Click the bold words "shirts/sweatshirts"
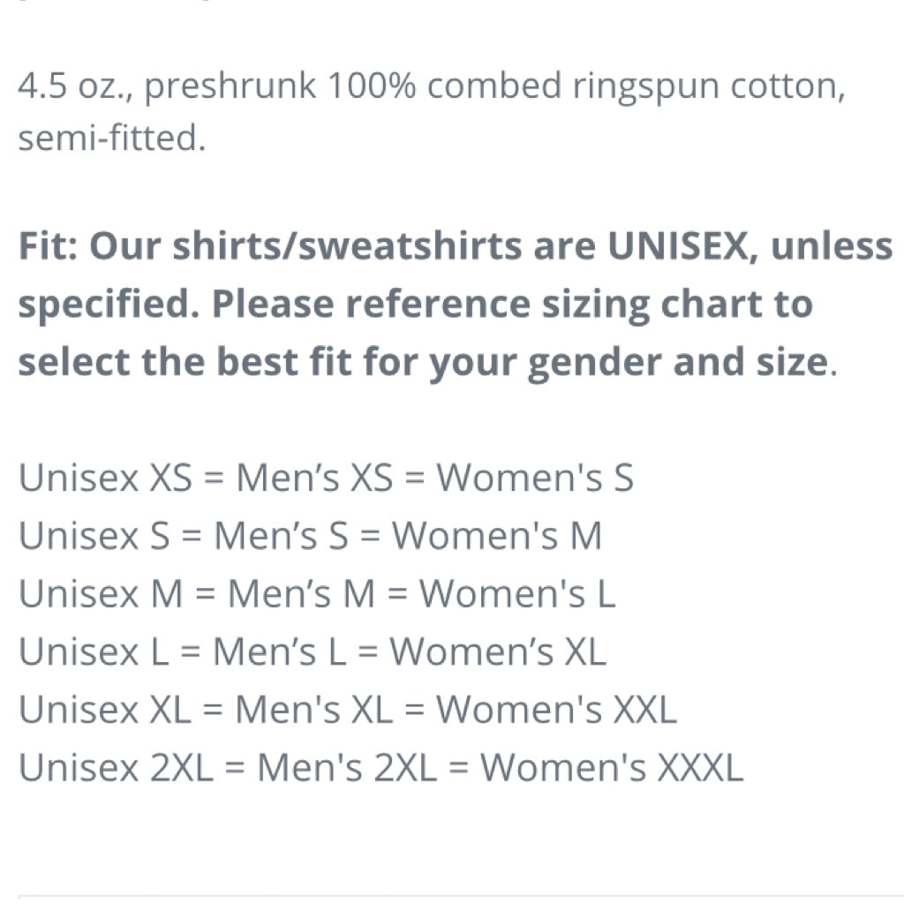 click(x=347, y=246)
